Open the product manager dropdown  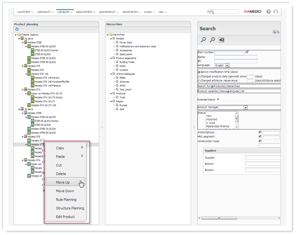(245, 107)
